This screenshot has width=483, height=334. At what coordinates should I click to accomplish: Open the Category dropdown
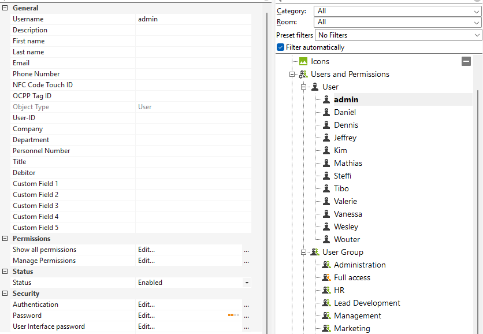(397, 11)
